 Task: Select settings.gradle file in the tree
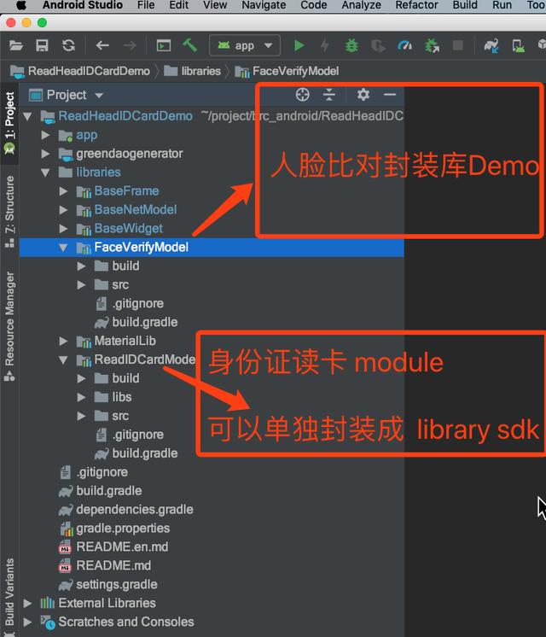click(116, 585)
